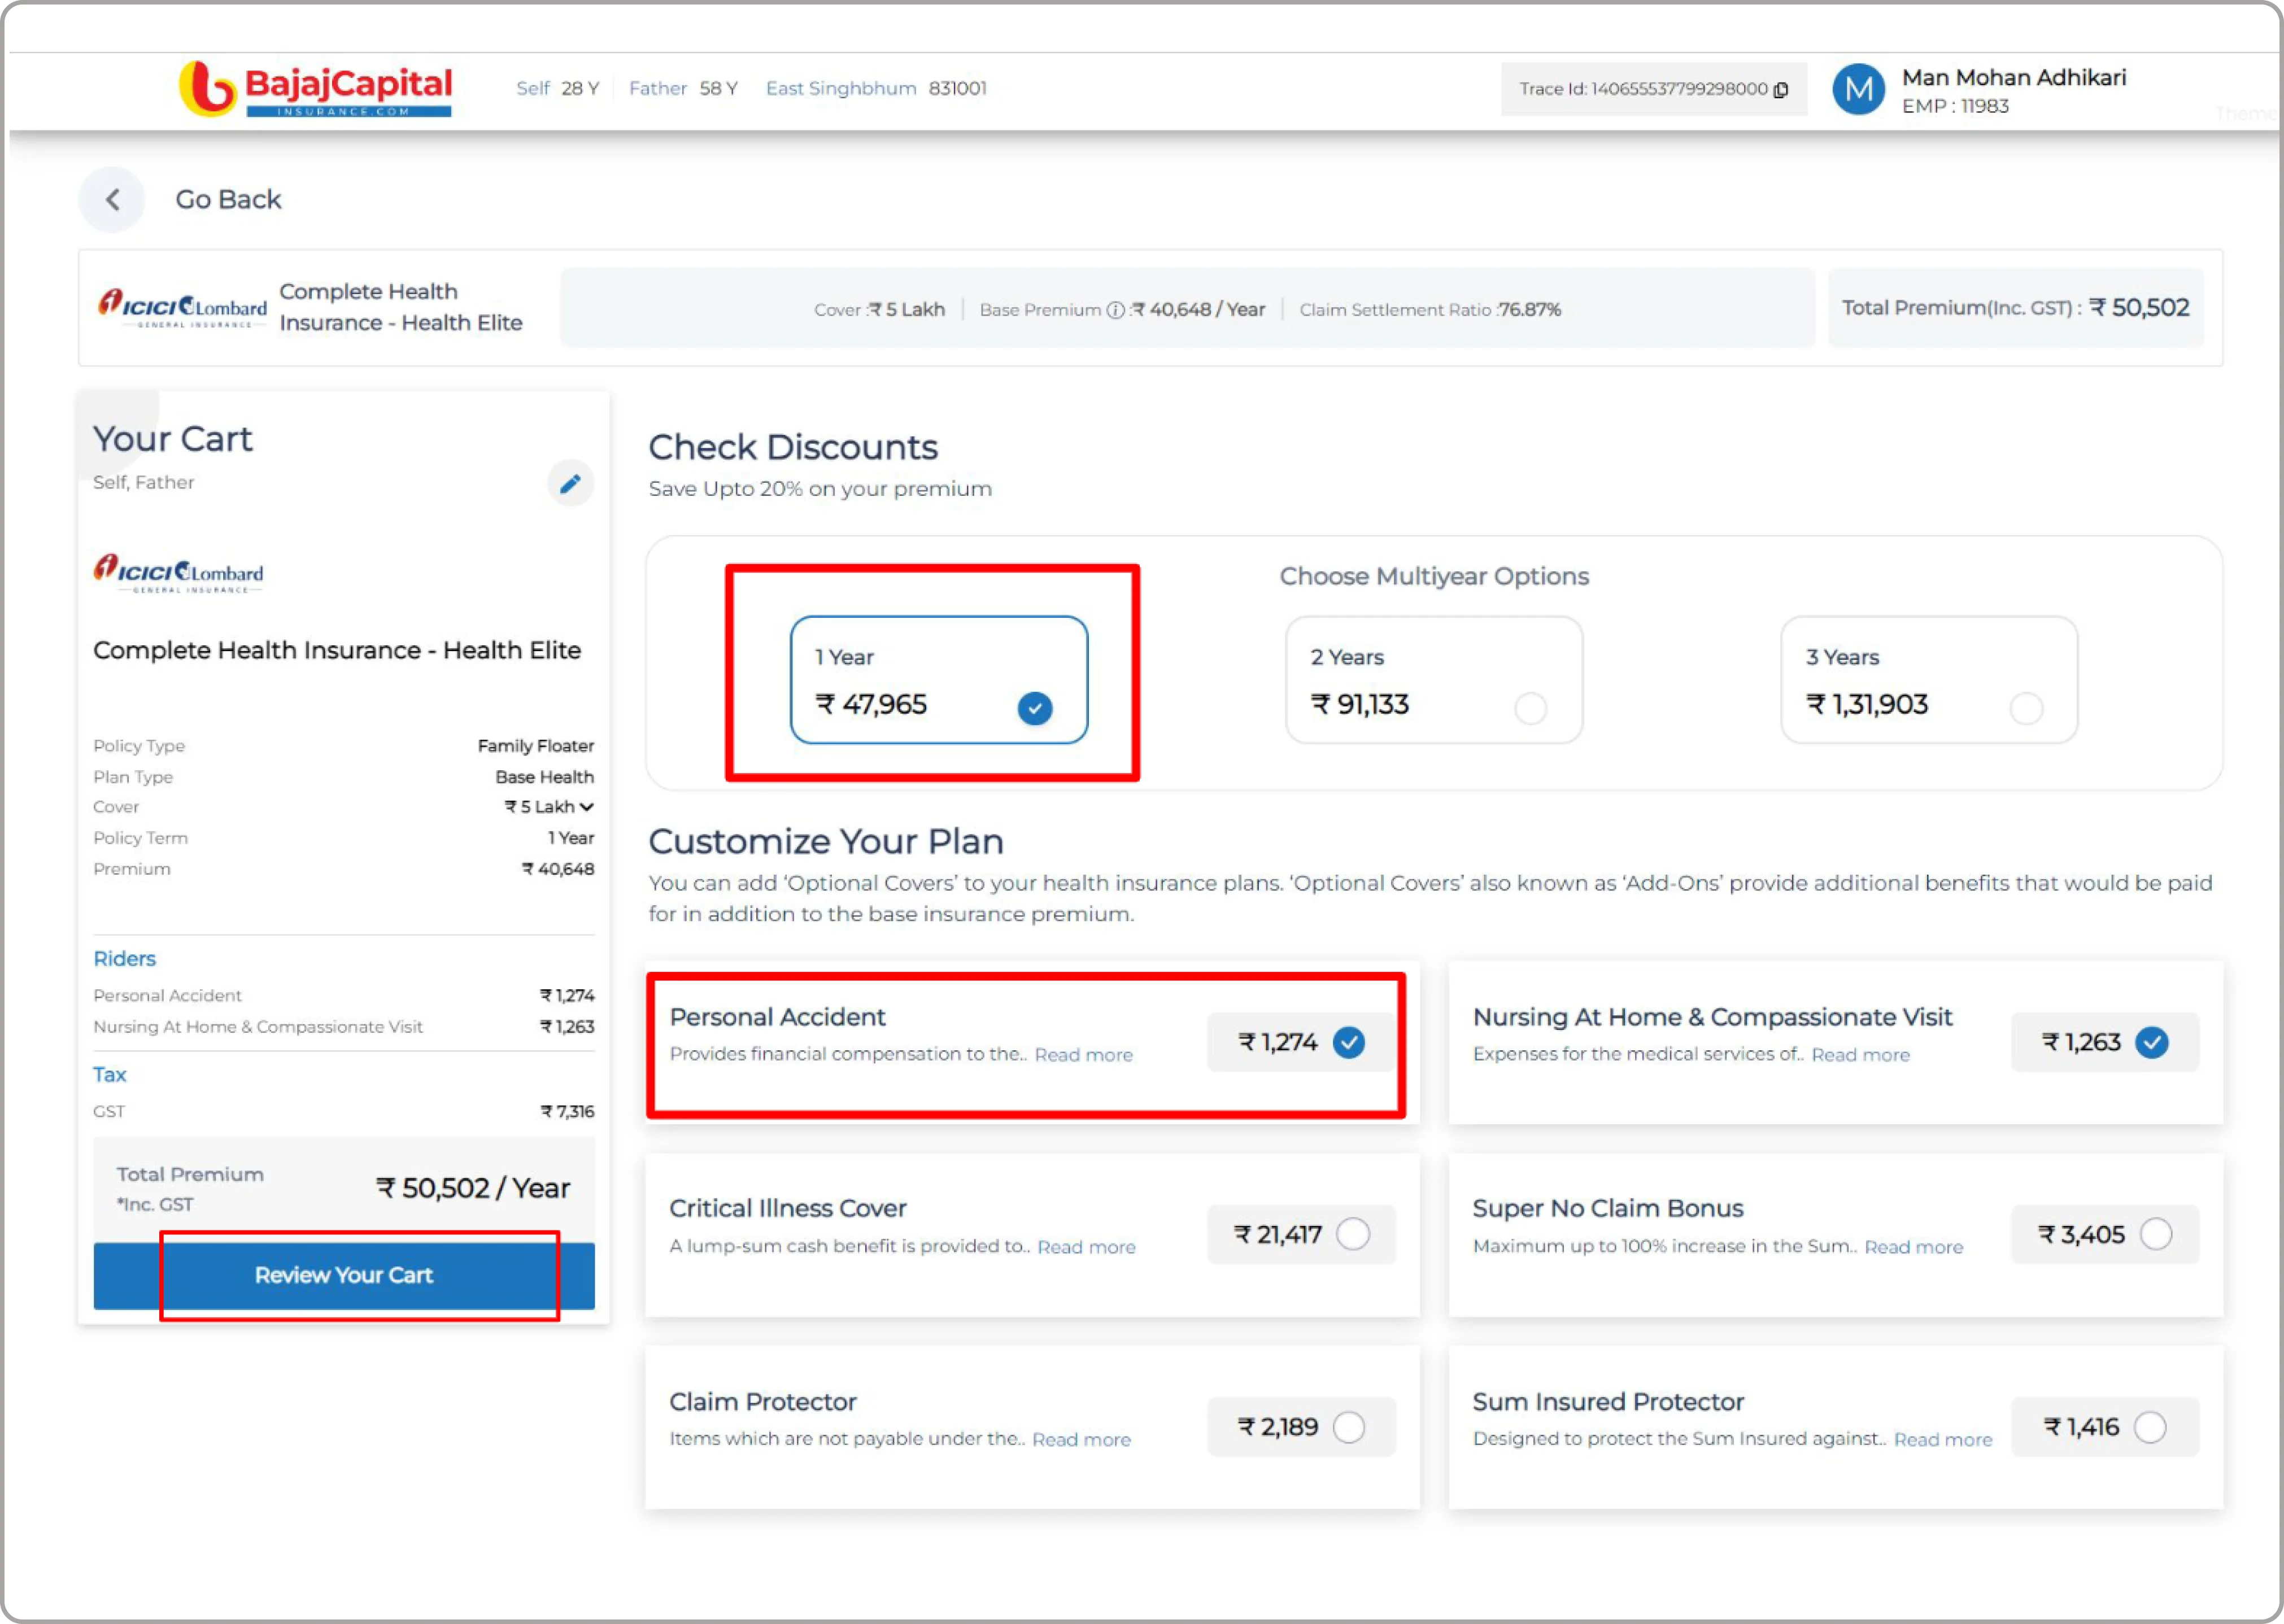
Task: Read more about Claim Protector
Action: click(x=1081, y=1440)
